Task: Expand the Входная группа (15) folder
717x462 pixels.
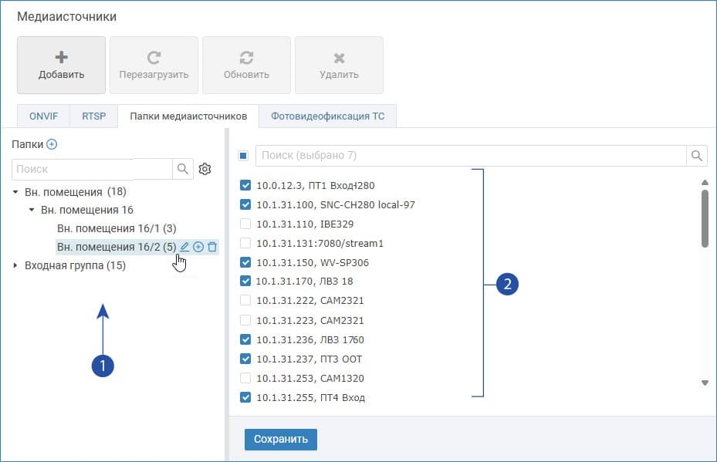Action: [x=15, y=265]
